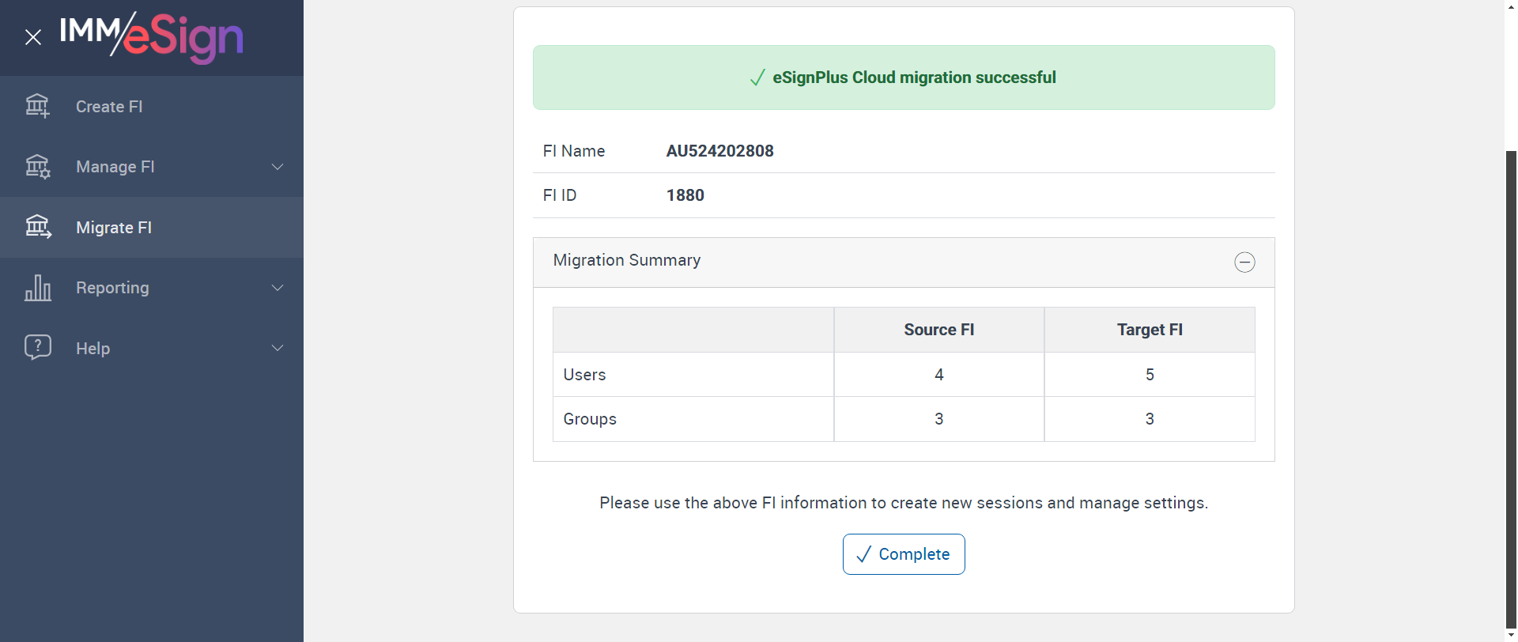Click the Create FI bank icon

coord(37,106)
